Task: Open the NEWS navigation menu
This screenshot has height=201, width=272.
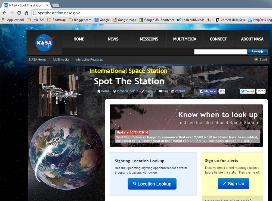Action: click(113, 39)
